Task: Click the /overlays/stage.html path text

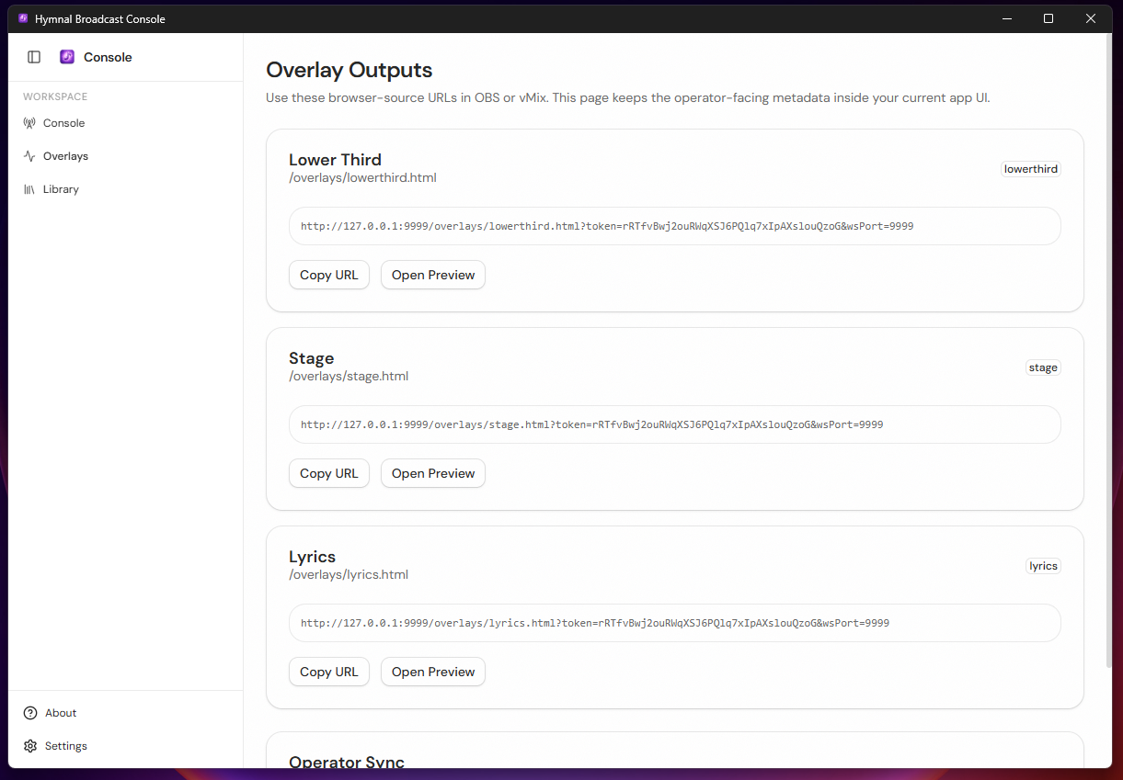Action: (349, 376)
